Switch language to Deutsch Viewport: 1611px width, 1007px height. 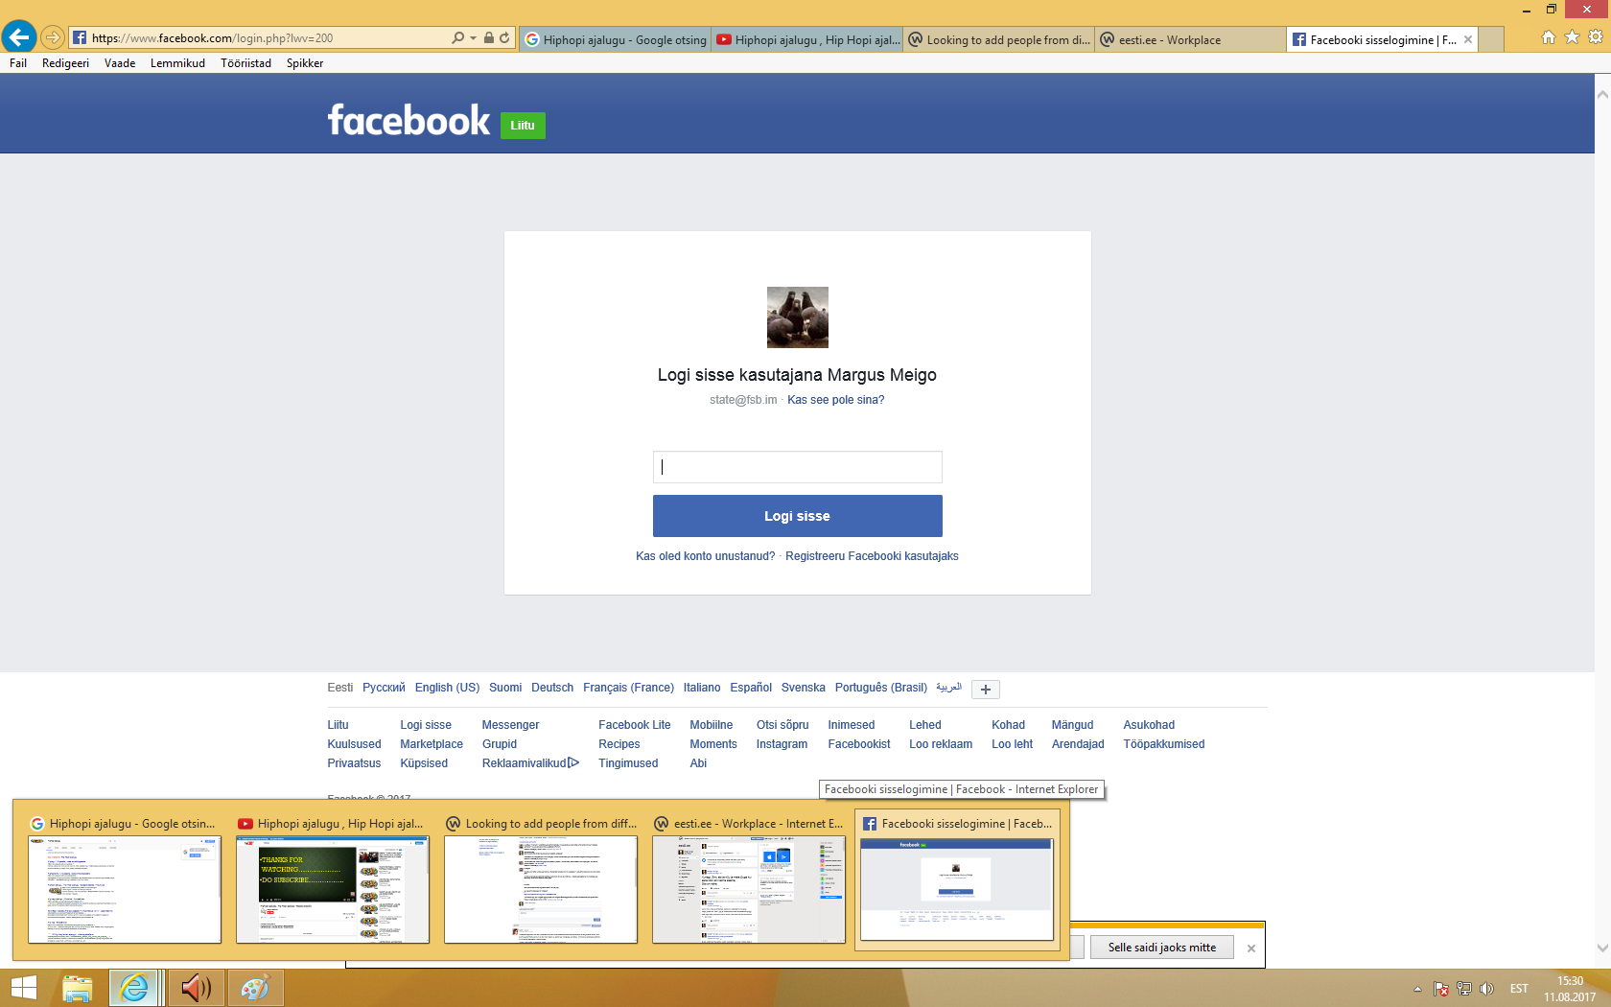tap(552, 688)
